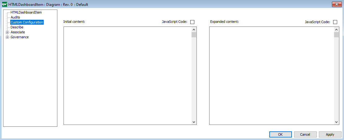The width and height of the screenshot is (344, 140).
Task: Open the Audits tree node
Action: tap(15, 17)
